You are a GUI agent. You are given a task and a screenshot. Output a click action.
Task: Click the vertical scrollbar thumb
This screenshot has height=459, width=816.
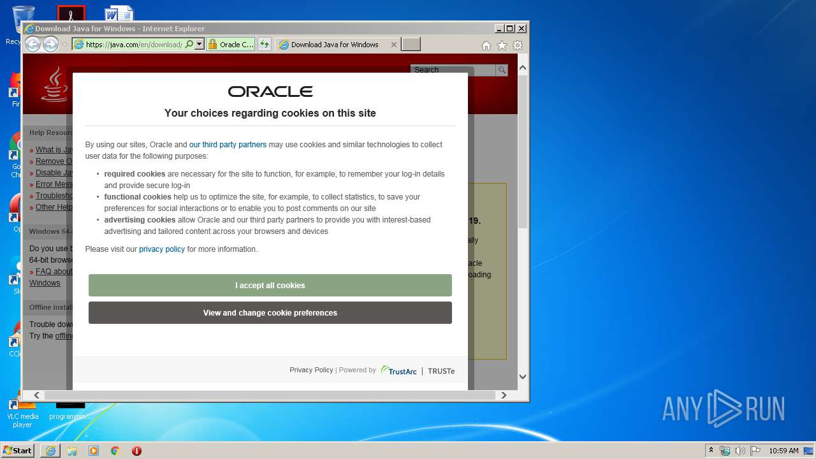pyautogui.click(x=523, y=152)
